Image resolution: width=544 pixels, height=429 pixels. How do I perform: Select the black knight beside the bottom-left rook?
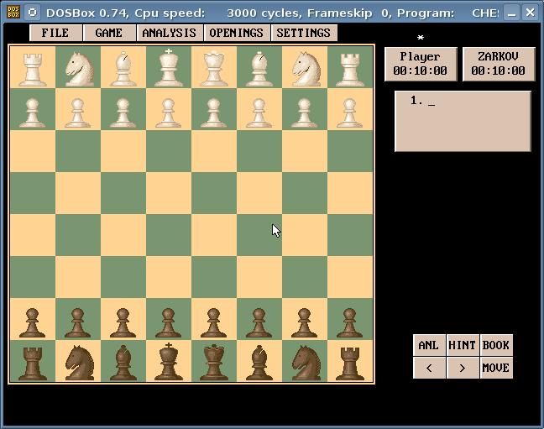tap(78, 362)
